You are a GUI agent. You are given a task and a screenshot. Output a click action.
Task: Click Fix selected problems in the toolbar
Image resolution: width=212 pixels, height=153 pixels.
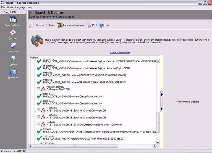71,25
